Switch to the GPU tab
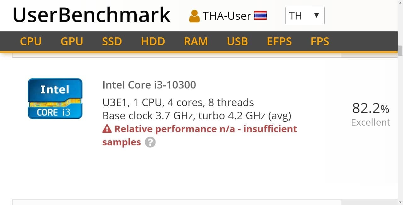The width and height of the screenshot is (403, 205). (71, 41)
